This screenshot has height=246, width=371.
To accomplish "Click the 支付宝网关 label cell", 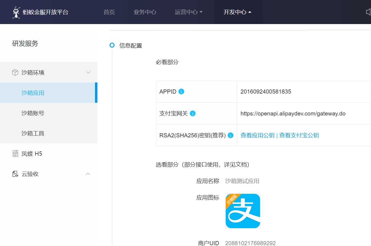I will tap(197, 114).
